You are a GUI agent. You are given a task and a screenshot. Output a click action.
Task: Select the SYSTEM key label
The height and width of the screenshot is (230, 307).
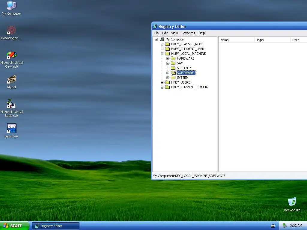pyautogui.click(x=183, y=78)
